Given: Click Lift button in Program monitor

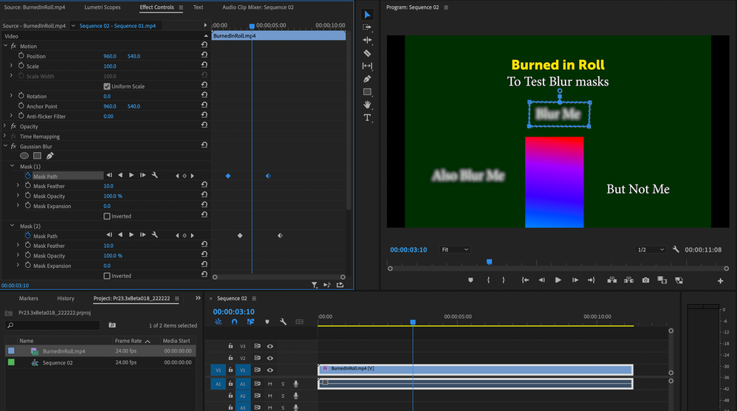Looking at the screenshot, I should click(611, 280).
